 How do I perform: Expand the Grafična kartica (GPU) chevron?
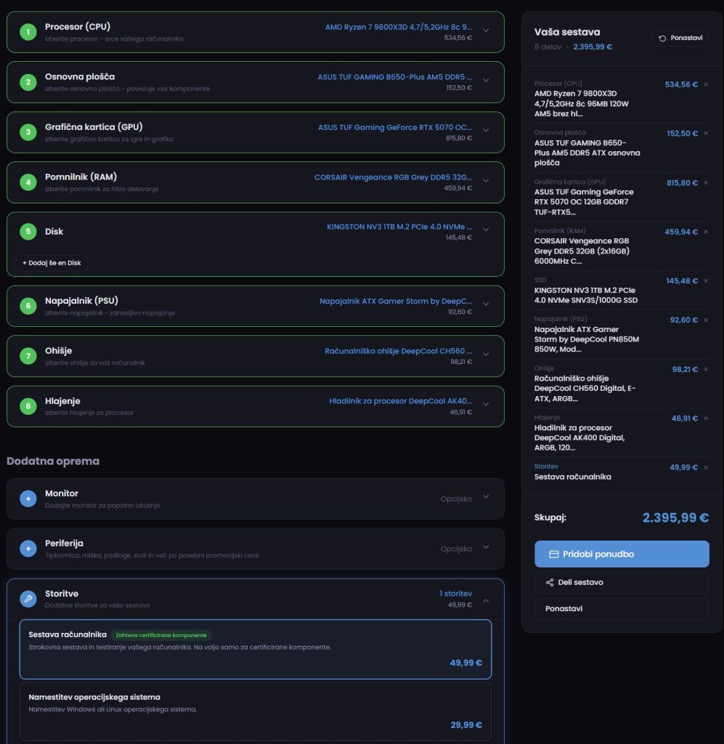coord(486,131)
